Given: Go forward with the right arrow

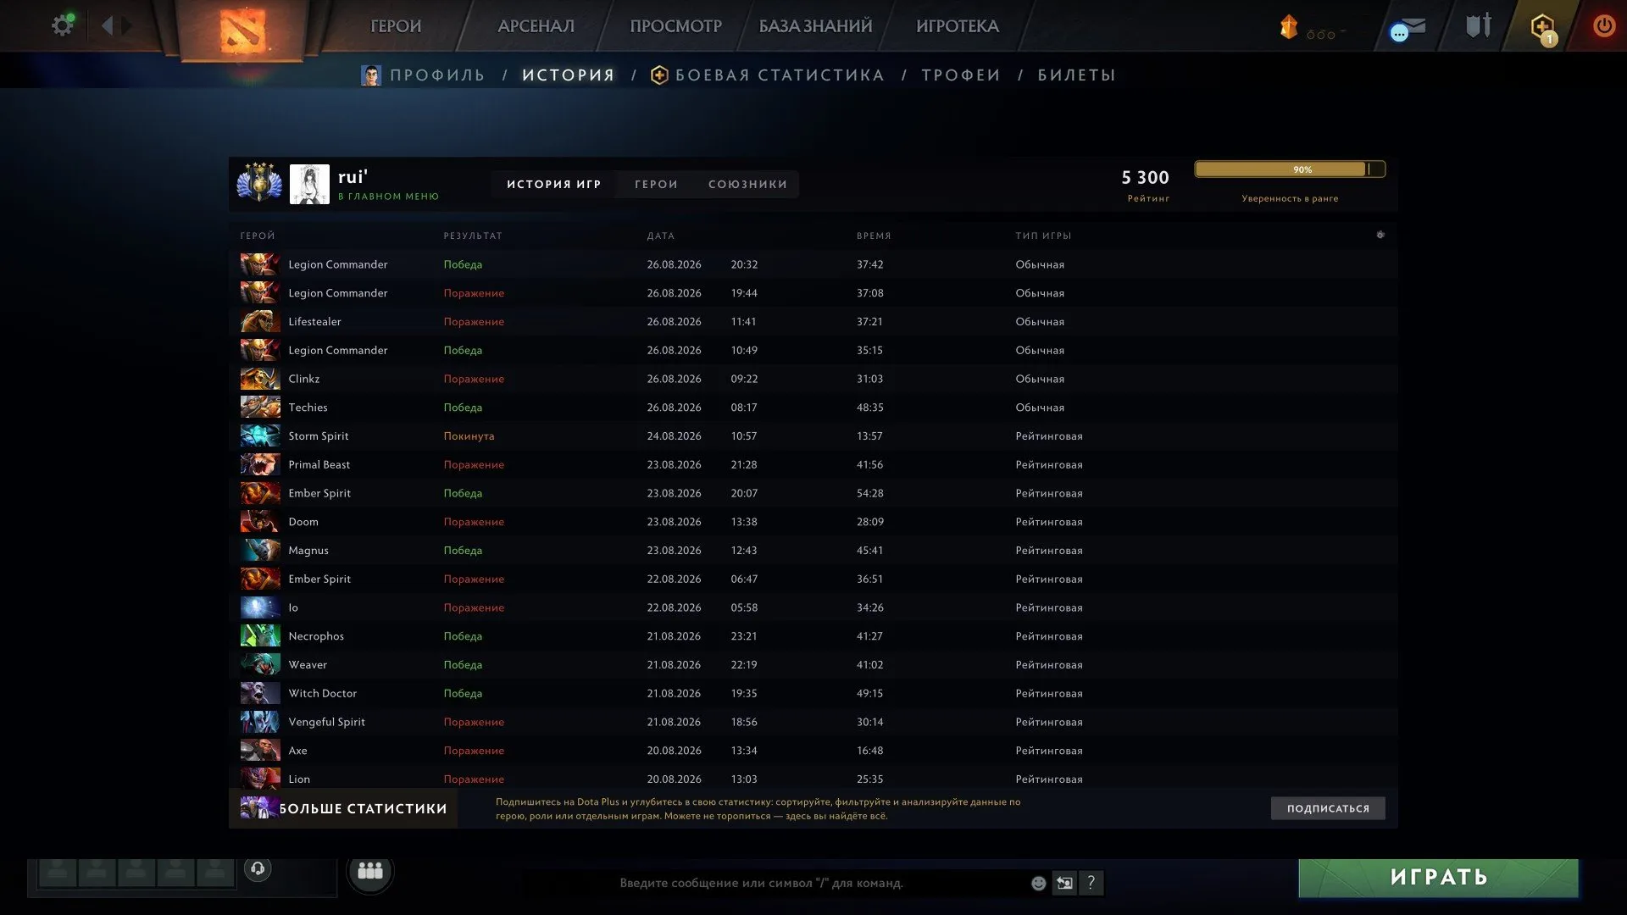Looking at the screenshot, I should 126,25.
